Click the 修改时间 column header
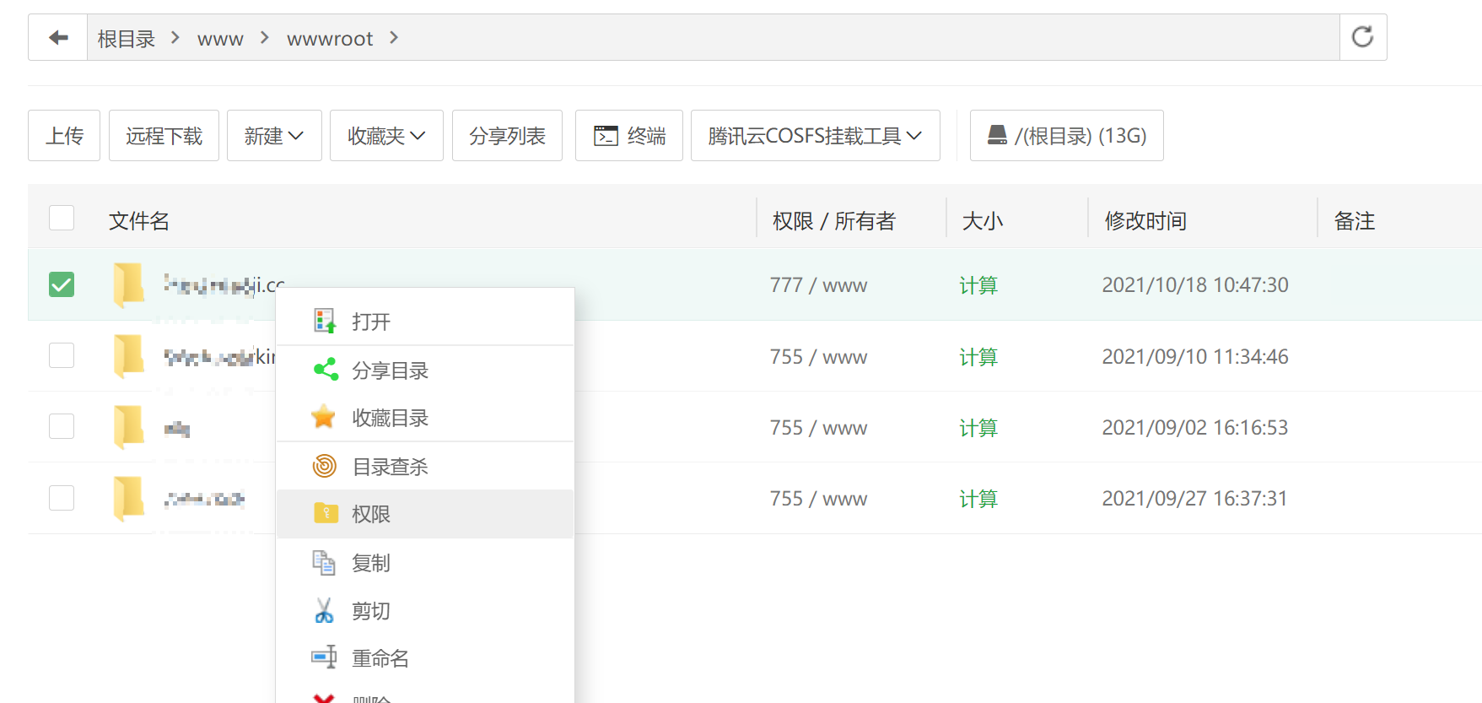1482x703 pixels. pos(1145,220)
